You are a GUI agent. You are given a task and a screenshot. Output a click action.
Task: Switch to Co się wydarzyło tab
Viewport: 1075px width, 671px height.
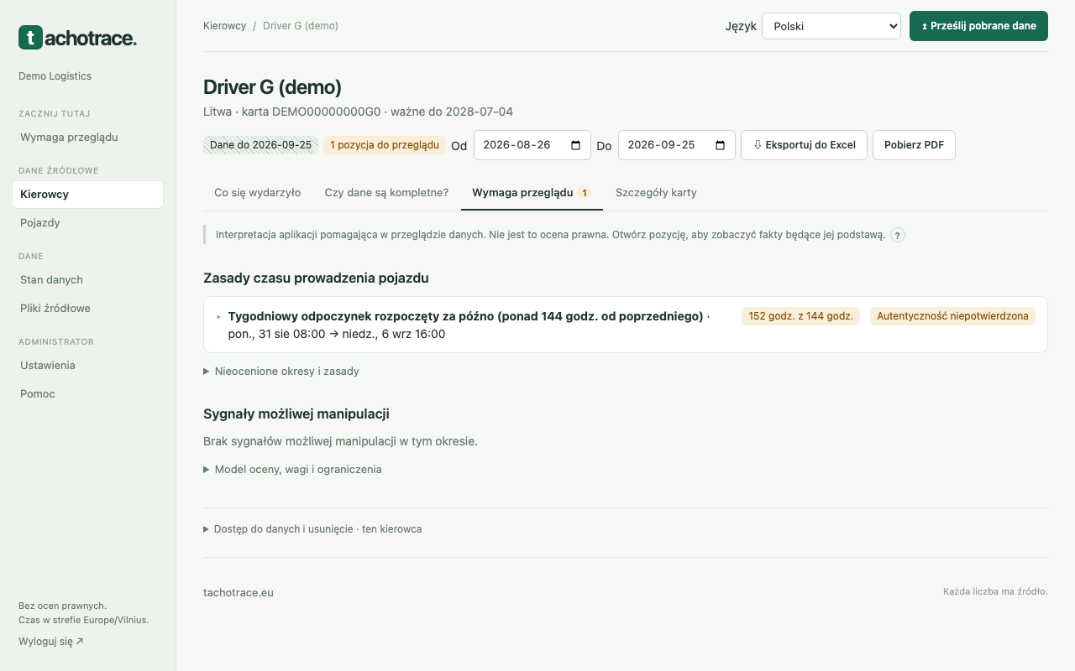[257, 192]
